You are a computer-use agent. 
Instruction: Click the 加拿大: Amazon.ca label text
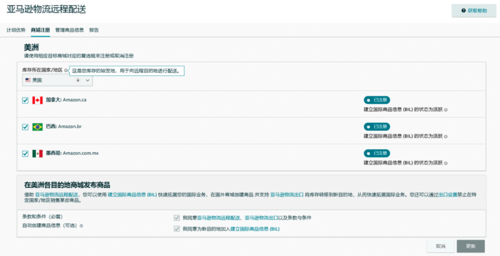click(x=66, y=100)
